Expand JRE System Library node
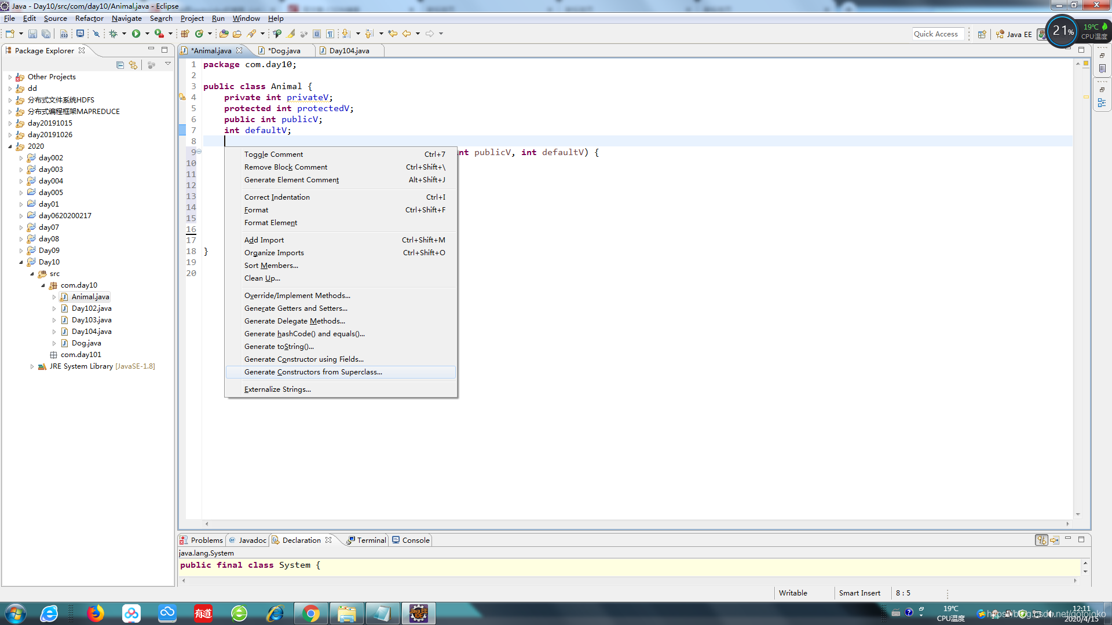Screen dimensions: 1112x625 (32, 366)
